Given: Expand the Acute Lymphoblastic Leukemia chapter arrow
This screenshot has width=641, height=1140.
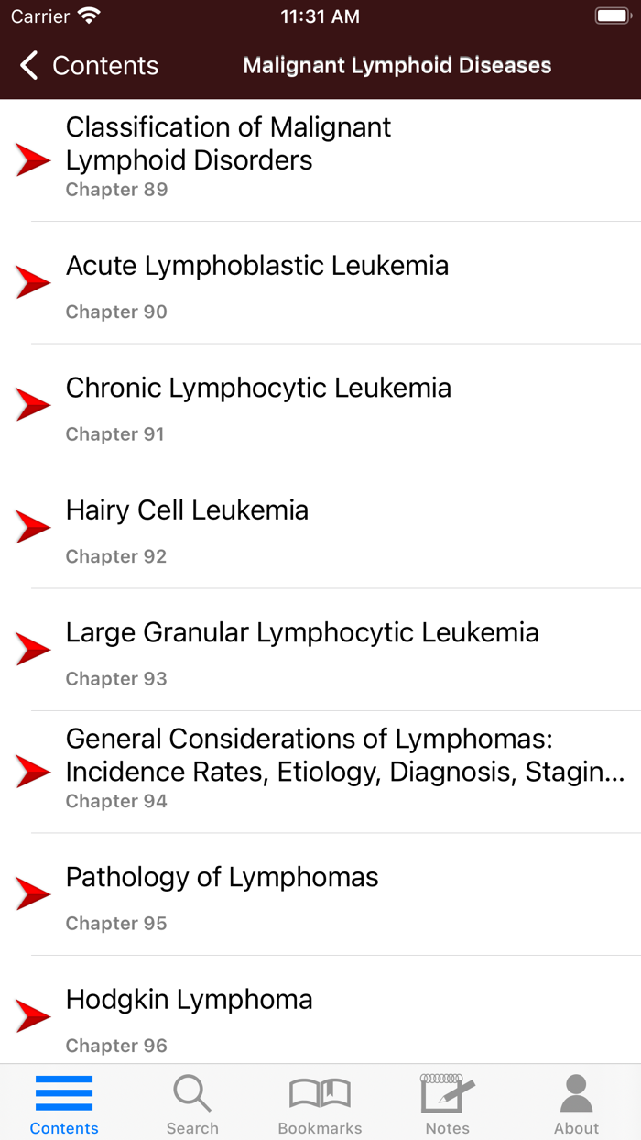Looking at the screenshot, I should coord(32,281).
